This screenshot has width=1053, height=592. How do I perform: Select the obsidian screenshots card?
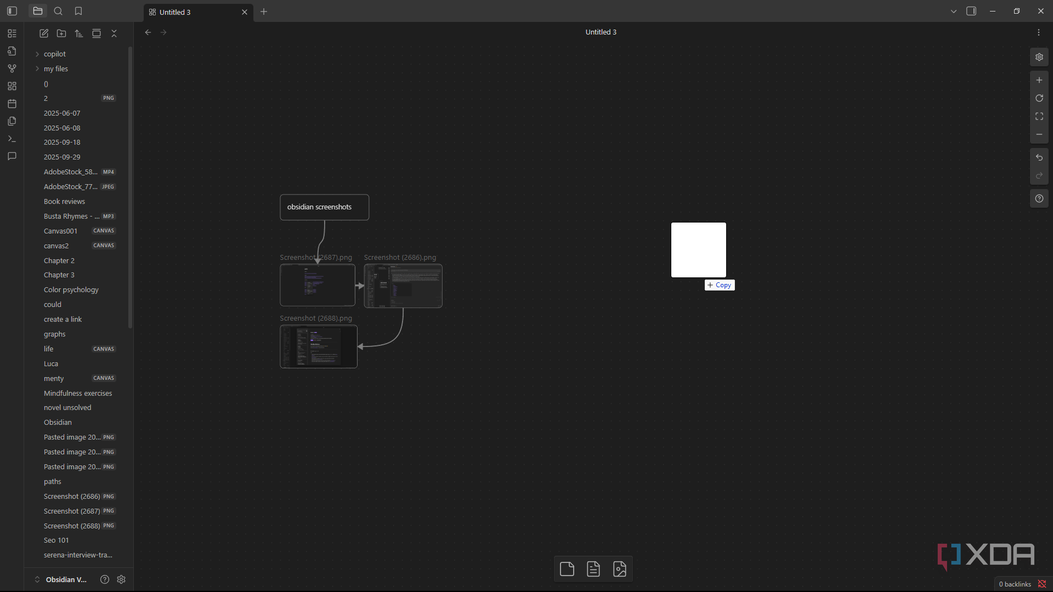point(325,207)
